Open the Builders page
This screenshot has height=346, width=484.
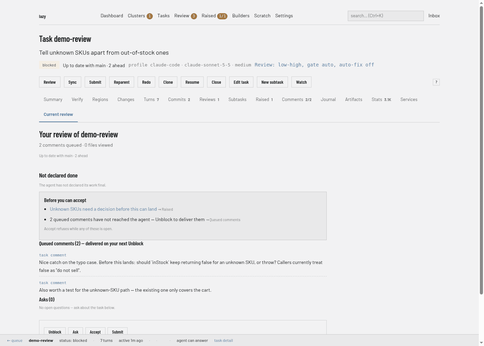pos(241,16)
